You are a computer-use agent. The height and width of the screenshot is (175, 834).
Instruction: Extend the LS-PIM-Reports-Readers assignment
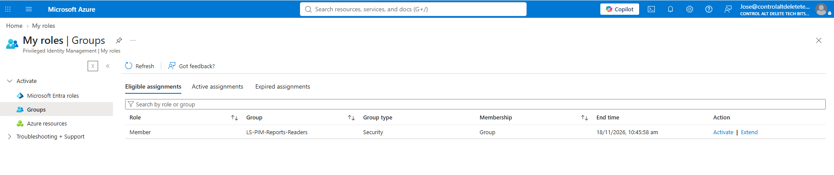click(x=749, y=132)
